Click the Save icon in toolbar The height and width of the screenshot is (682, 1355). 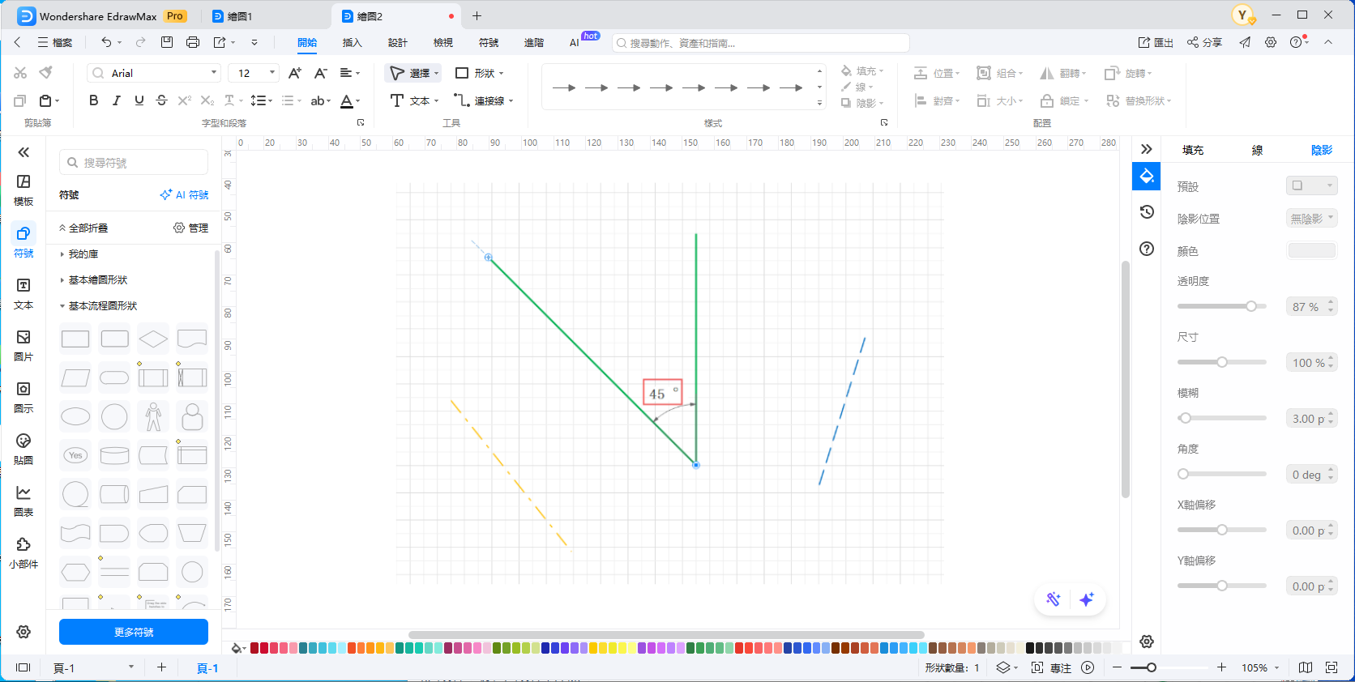tap(167, 42)
